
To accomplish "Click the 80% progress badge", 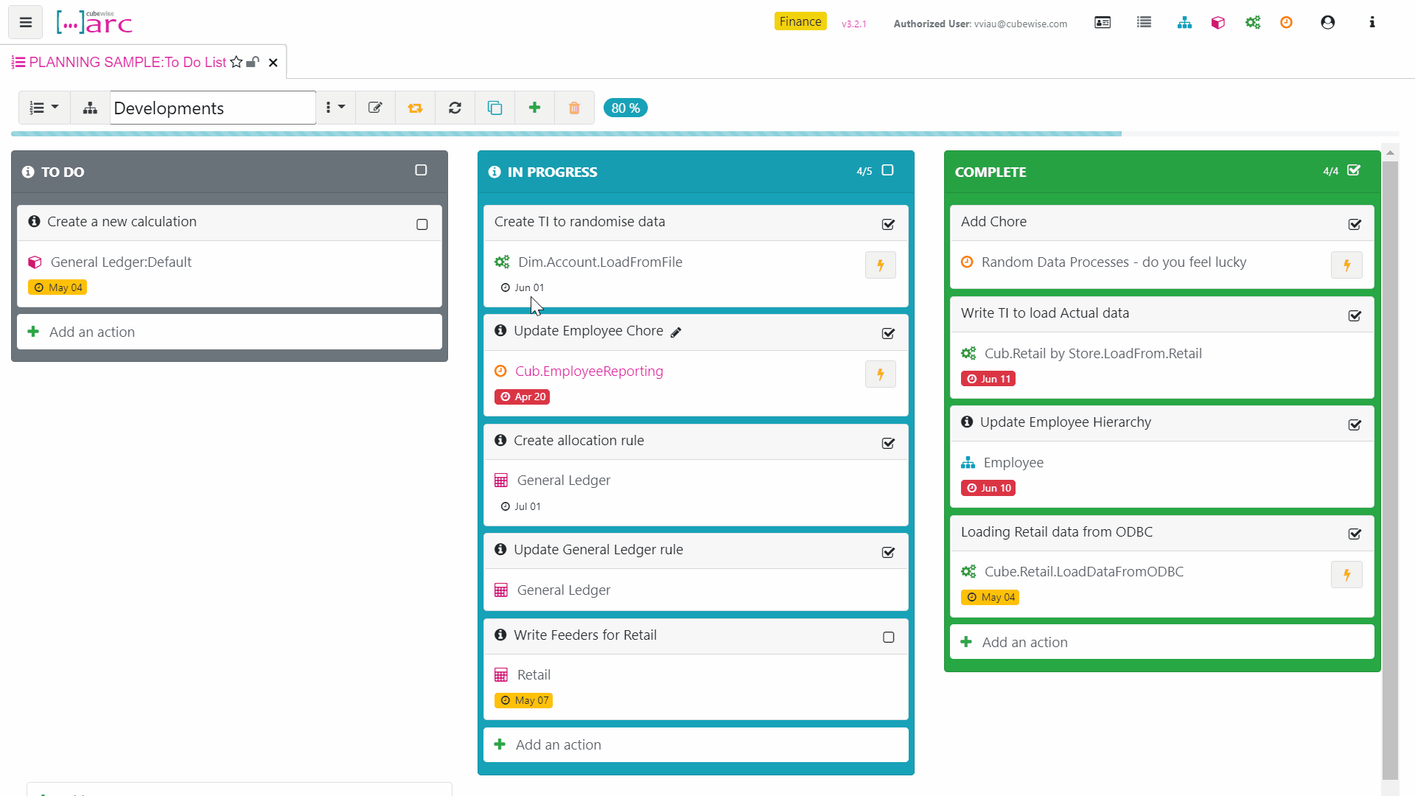I will (625, 108).
